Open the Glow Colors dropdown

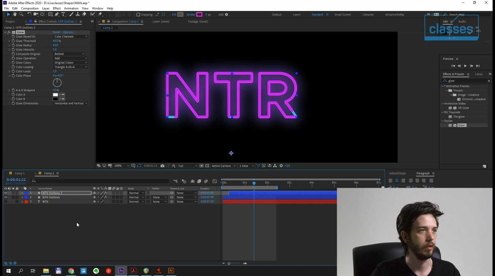coord(71,63)
